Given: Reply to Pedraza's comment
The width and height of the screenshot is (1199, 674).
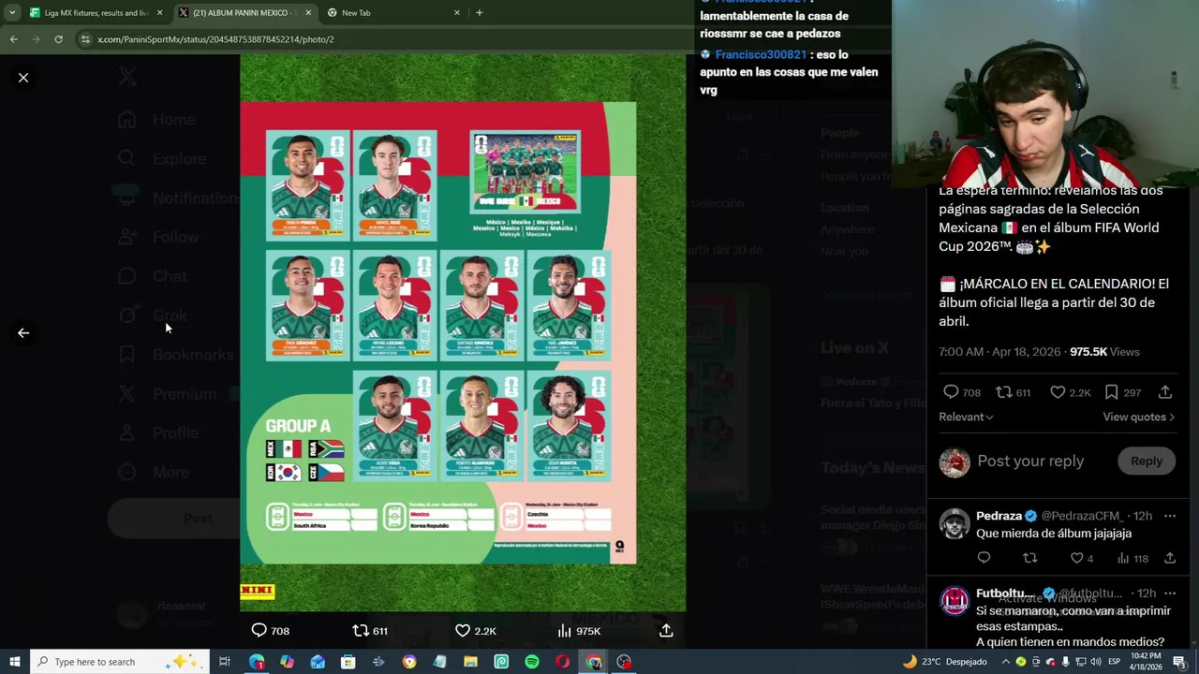Looking at the screenshot, I should [984, 558].
